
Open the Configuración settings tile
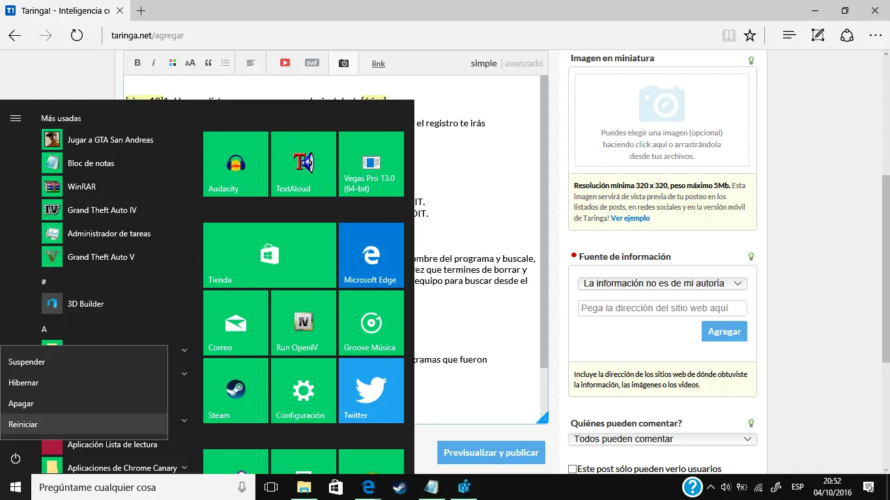coord(304,391)
